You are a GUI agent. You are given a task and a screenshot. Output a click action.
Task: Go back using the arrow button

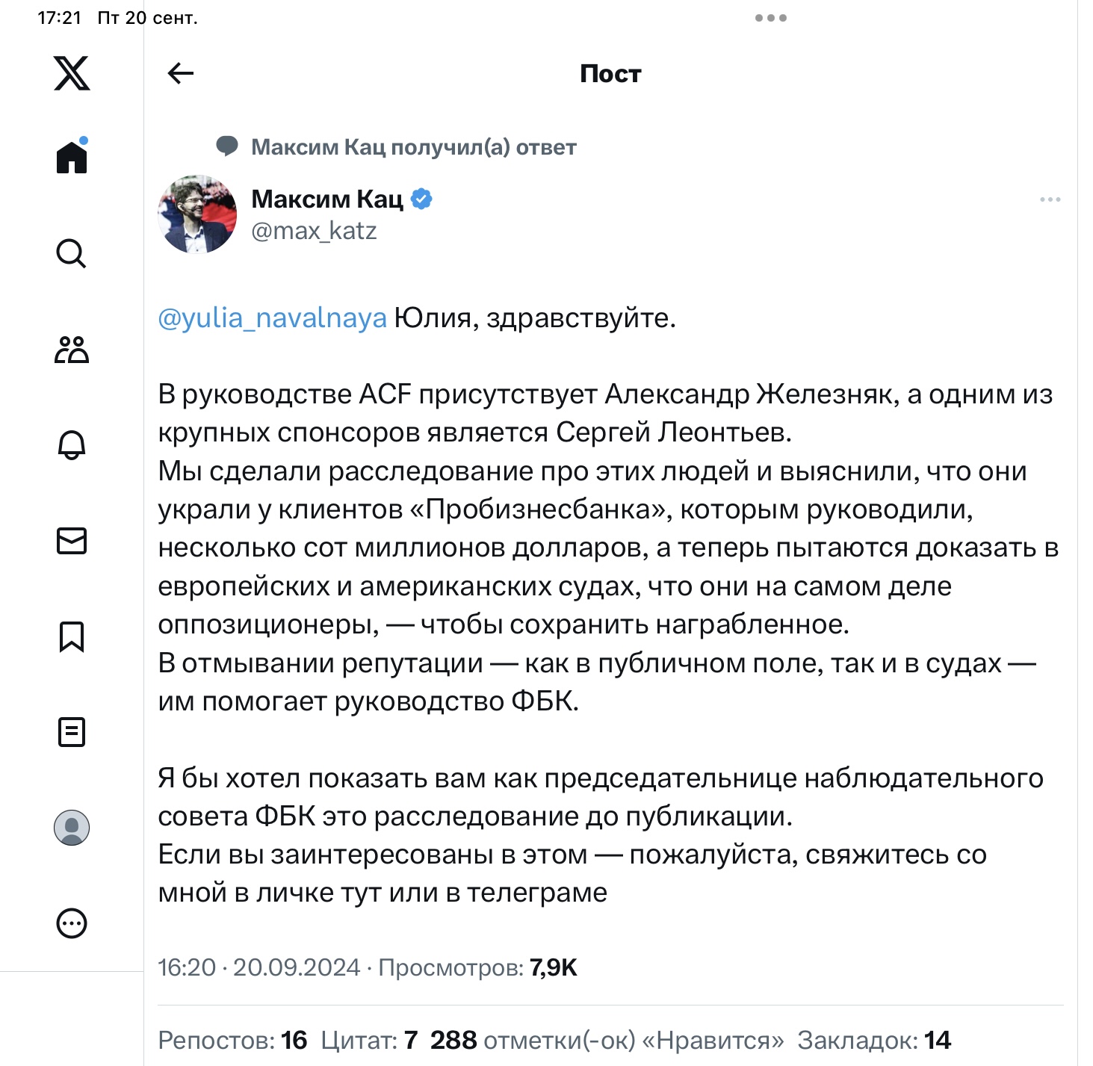[x=181, y=73]
